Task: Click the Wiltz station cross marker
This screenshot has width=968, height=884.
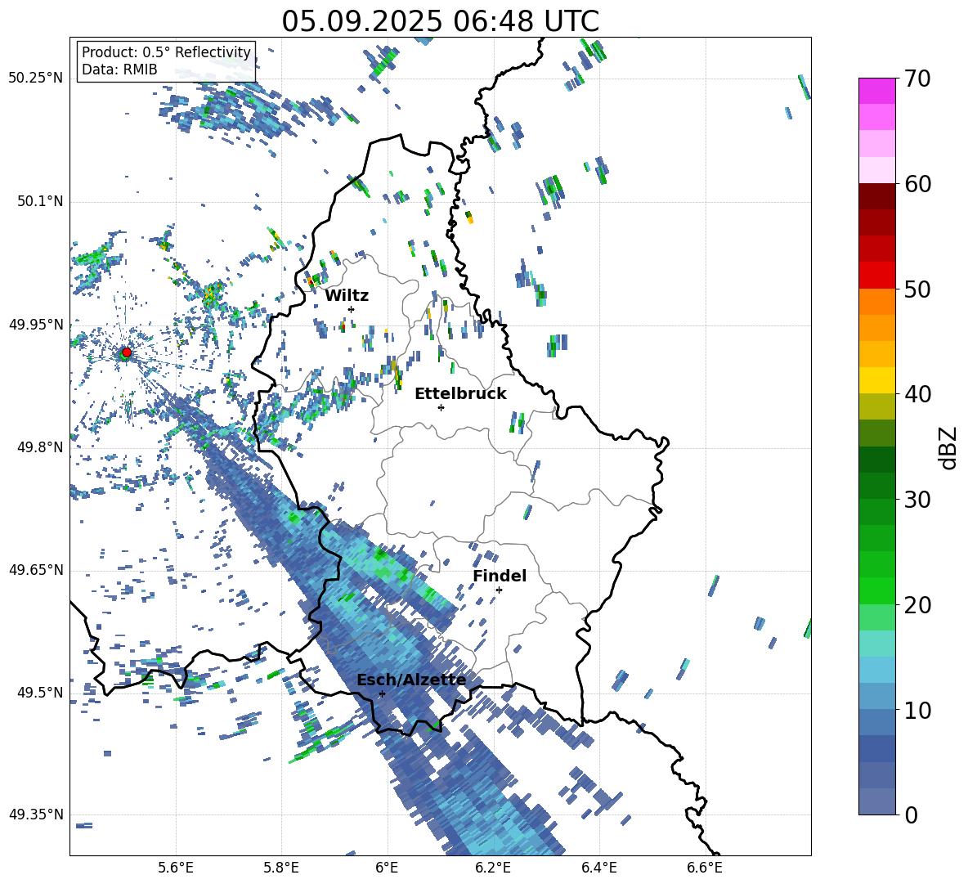Action: (352, 309)
